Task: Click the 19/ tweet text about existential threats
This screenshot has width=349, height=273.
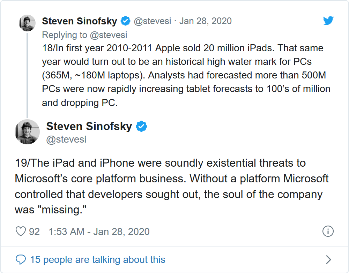Action: click(171, 187)
